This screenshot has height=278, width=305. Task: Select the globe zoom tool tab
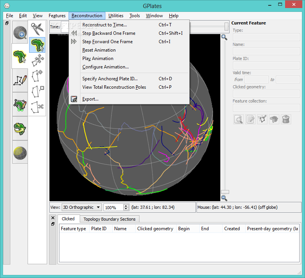[20, 33]
